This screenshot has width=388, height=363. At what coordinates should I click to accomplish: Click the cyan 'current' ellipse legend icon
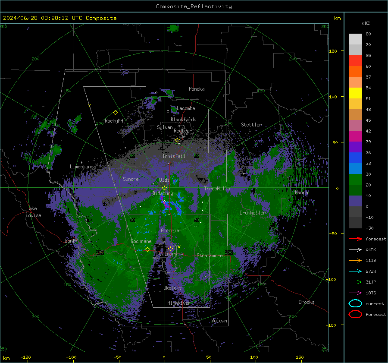pos(355,303)
